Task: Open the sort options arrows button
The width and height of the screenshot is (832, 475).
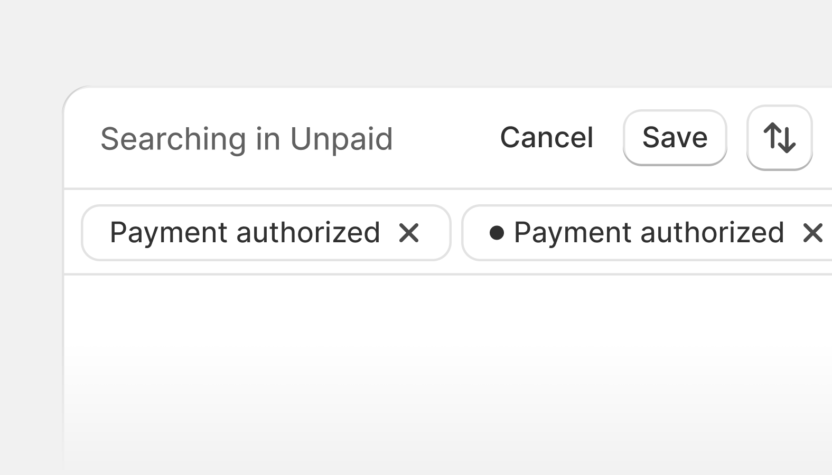Action: pyautogui.click(x=779, y=138)
